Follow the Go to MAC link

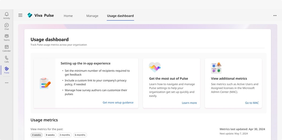coord(252,103)
